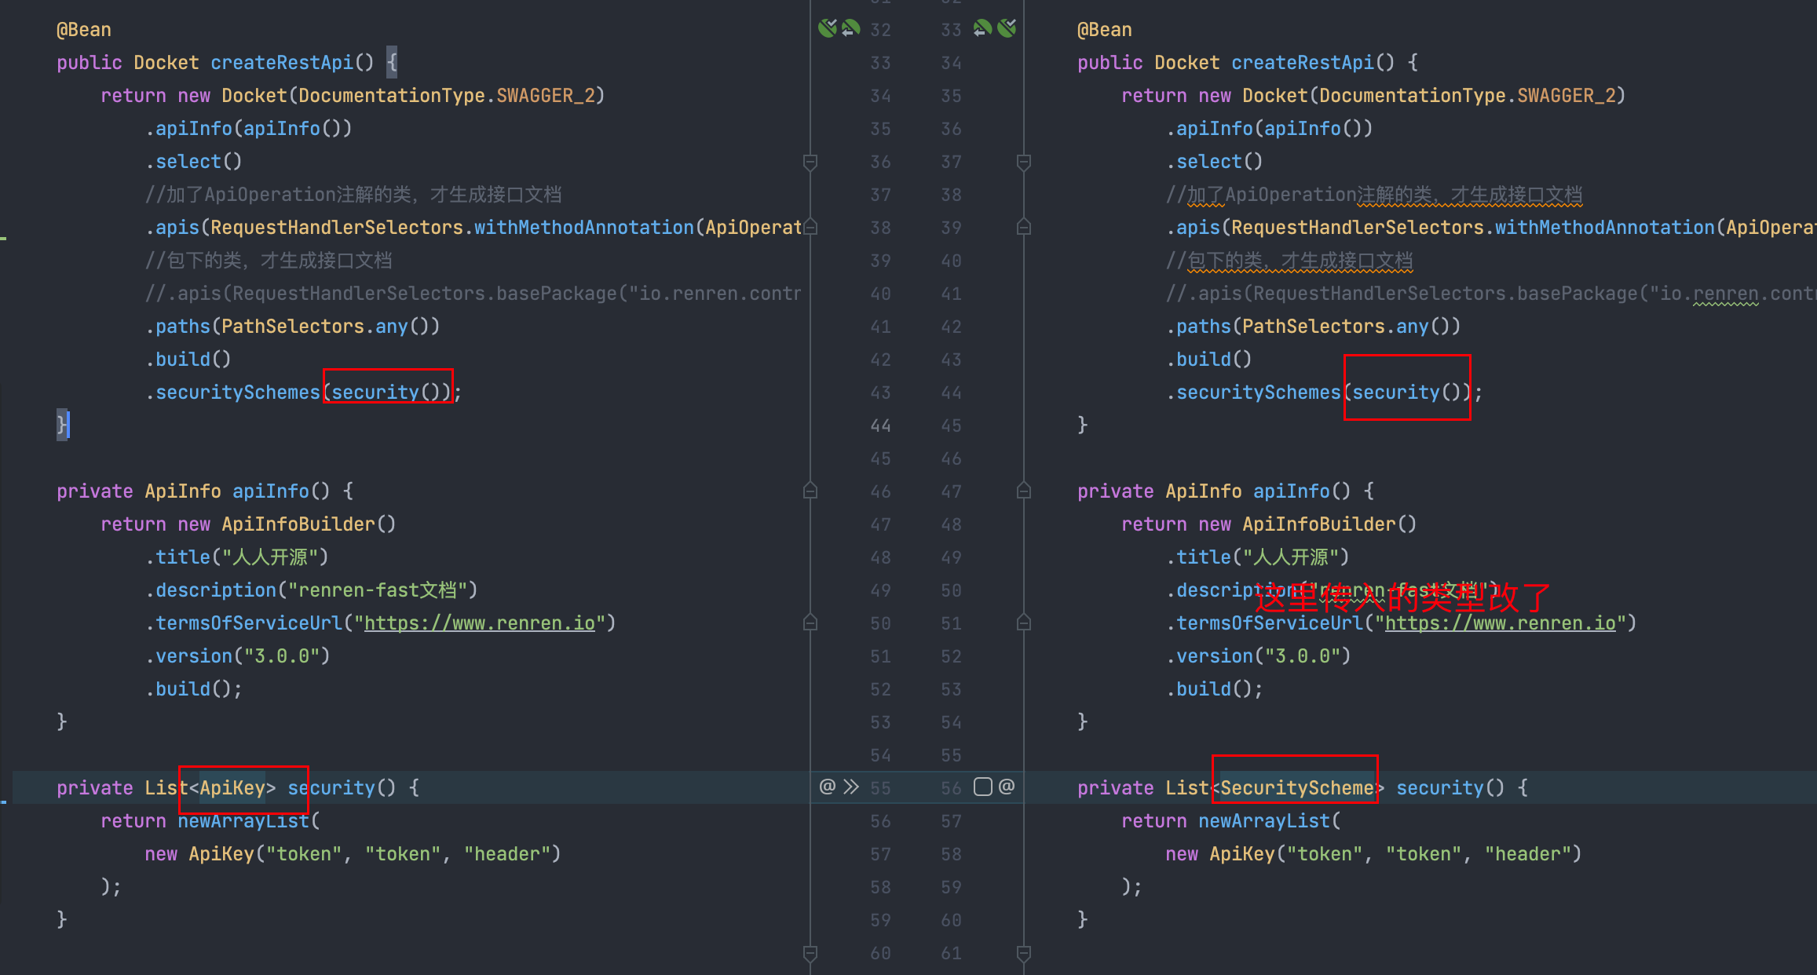Click newArrayList( in right pane

[1270, 821]
